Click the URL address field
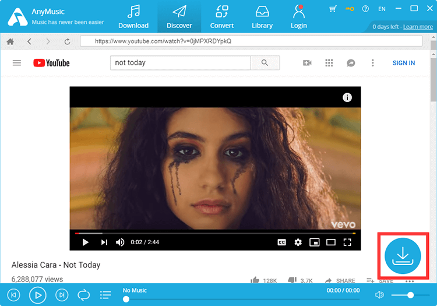The image size is (437, 306). (251, 41)
